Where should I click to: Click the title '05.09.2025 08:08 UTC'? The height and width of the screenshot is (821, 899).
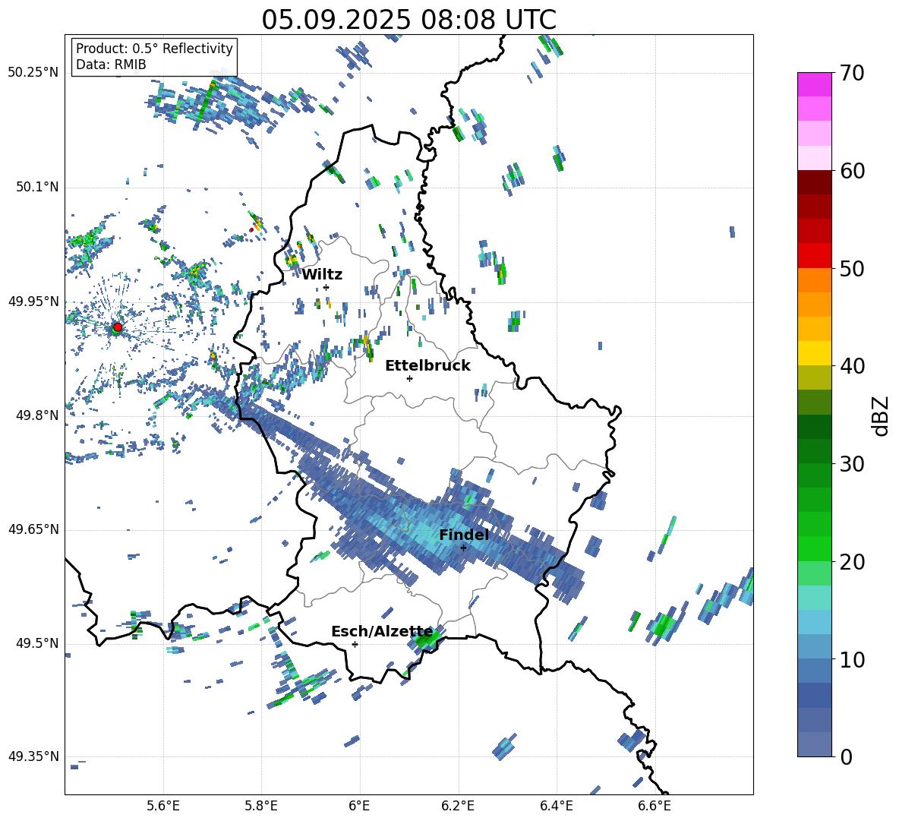(408, 20)
